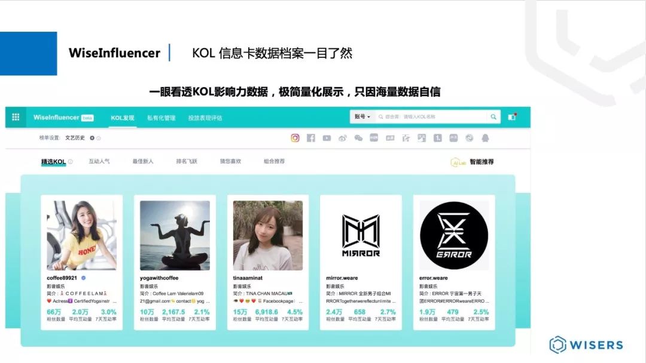Click the 15万 follower count
Viewport: 646px width, 363px height.
[x=240, y=312]
